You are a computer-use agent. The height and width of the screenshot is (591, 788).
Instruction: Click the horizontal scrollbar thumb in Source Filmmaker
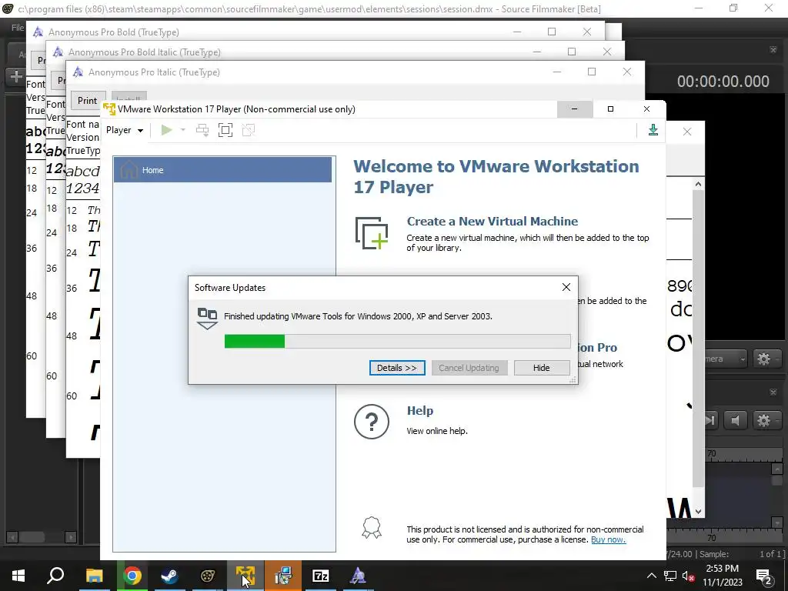[x=32, y=536]
